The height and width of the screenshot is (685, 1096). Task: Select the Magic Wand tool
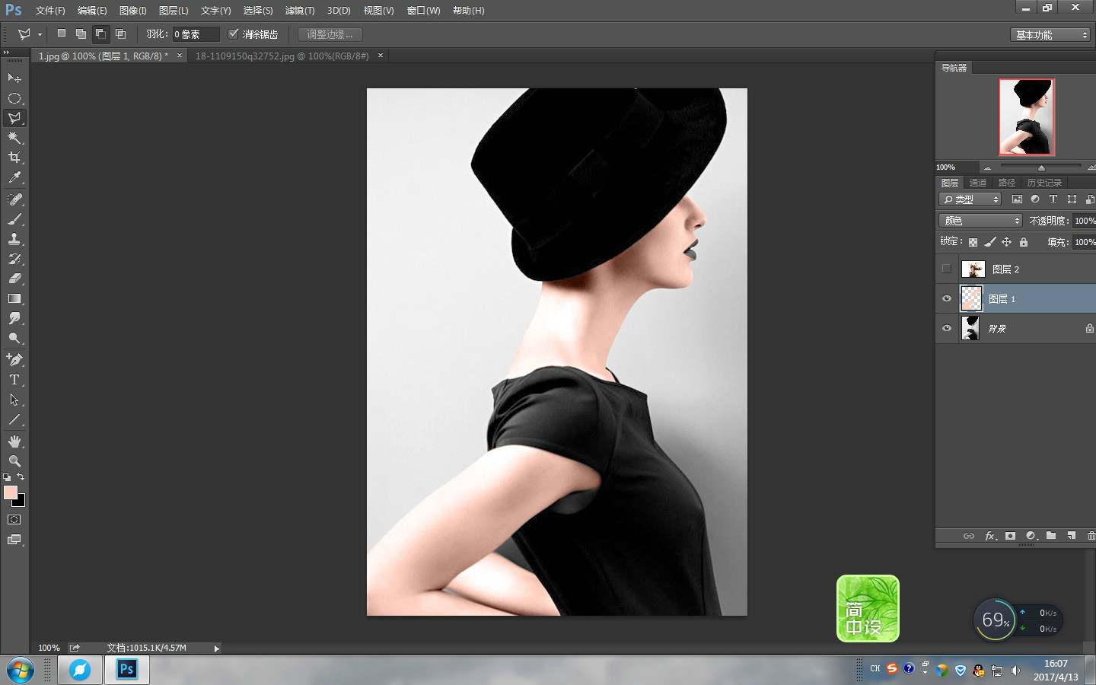click(x=14, y=138)
